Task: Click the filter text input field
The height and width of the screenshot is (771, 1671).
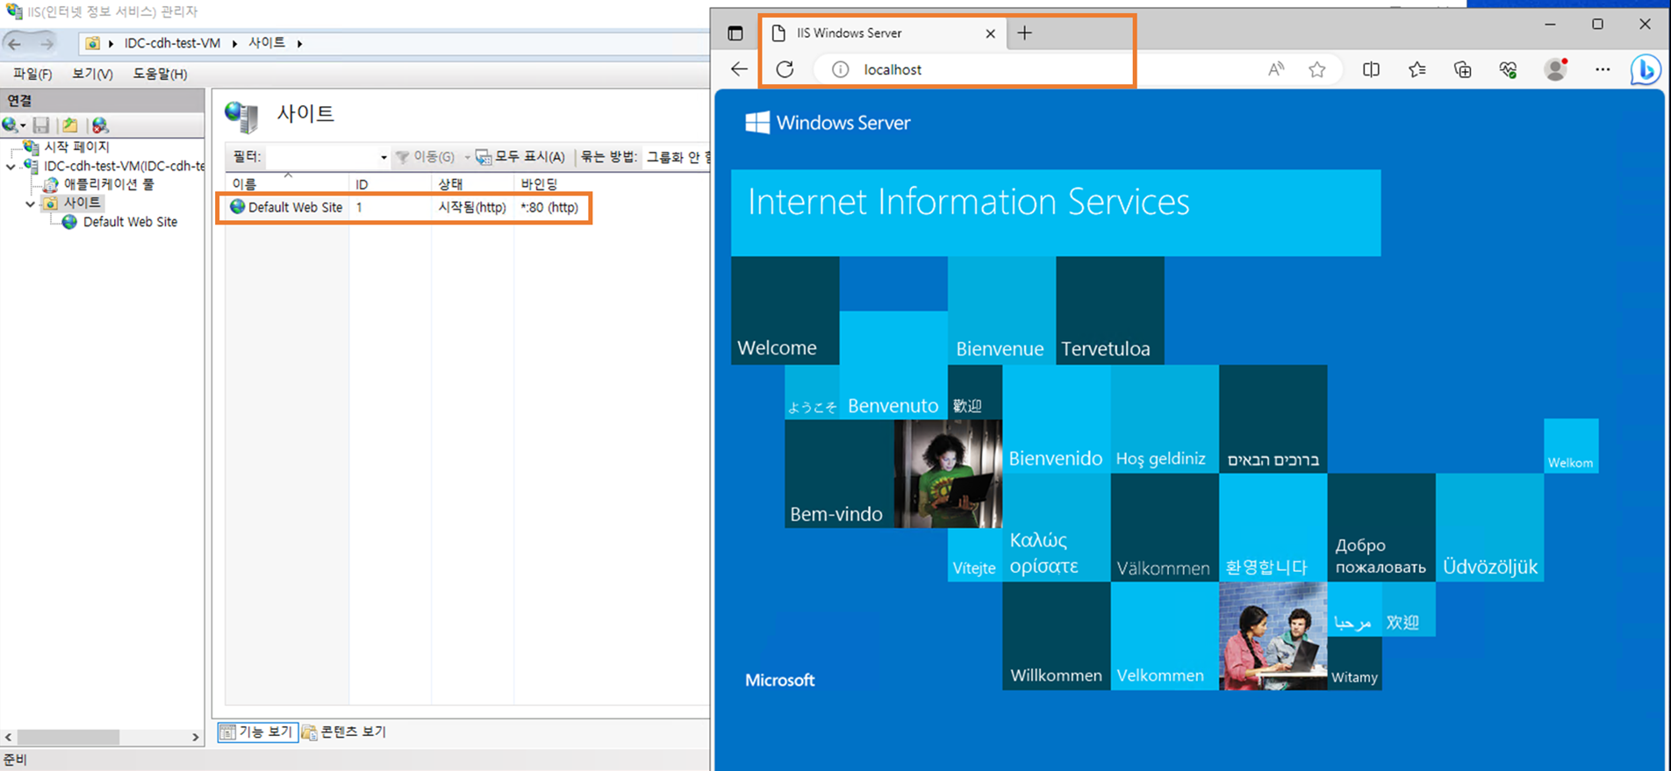Action: pyautogui.click(x=321, y=157)
